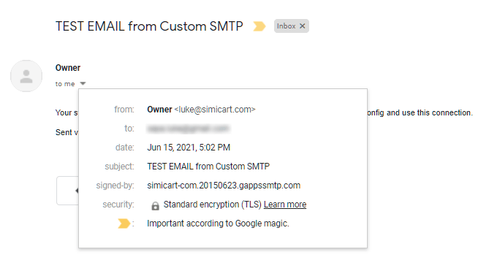The height and width of the screenshot is (271, 489).
Task: Click the email title "TEST EMAIL from Custom SMTP"
Action: pos(149,26)
